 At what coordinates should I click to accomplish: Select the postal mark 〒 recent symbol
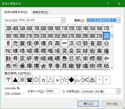(8, 80)
